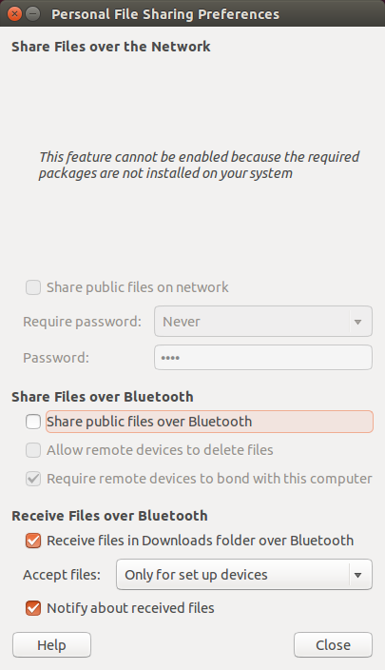Image resolution: width=385 pixels, height=670 pixels.
Task: Enable Share public files on network checkbox
Action: (33, 287)
